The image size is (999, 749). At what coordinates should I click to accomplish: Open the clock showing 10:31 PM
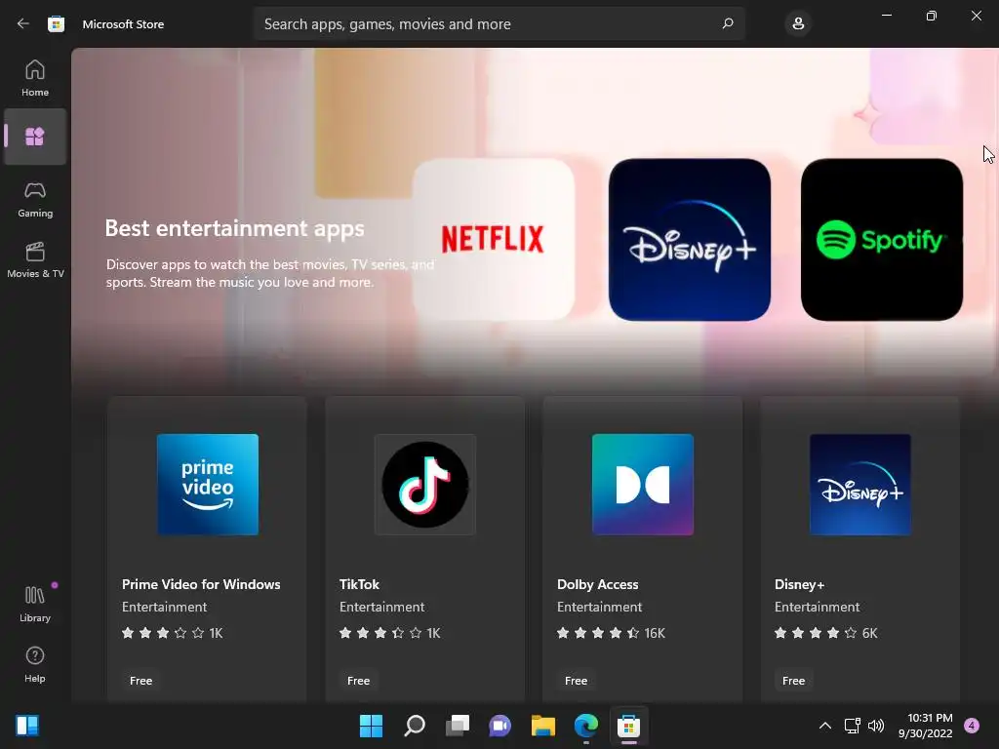tap(925, 726)
